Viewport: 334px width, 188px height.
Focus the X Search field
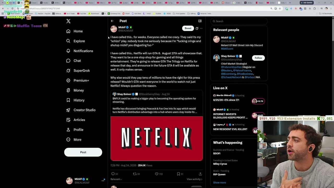pos(239,21)
